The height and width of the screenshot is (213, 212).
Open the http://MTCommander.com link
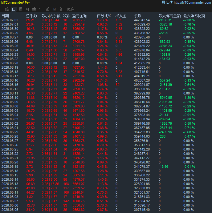pyautogui.click(x=192, y=2)
